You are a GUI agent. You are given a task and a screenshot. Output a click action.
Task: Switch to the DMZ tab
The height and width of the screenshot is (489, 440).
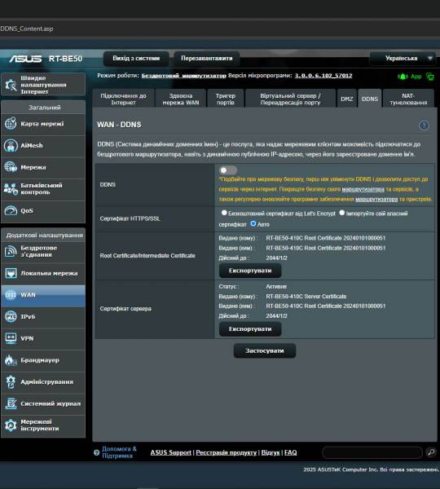point(347,99)
